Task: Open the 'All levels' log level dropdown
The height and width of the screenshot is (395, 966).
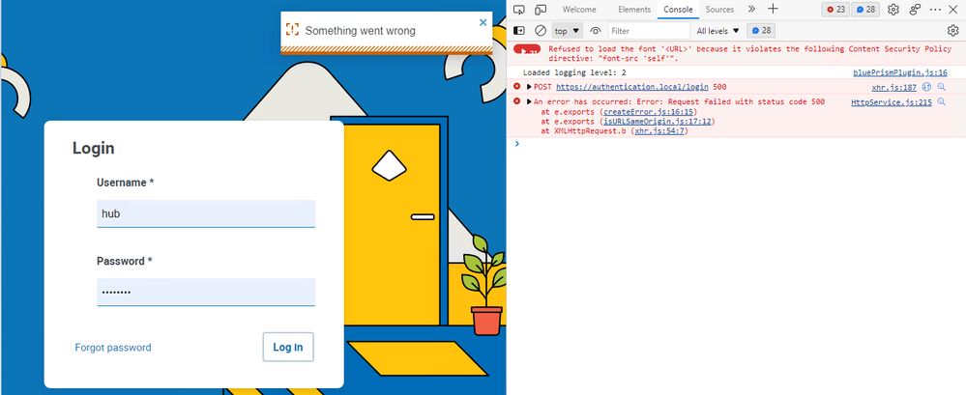Action: coord(717,30)
